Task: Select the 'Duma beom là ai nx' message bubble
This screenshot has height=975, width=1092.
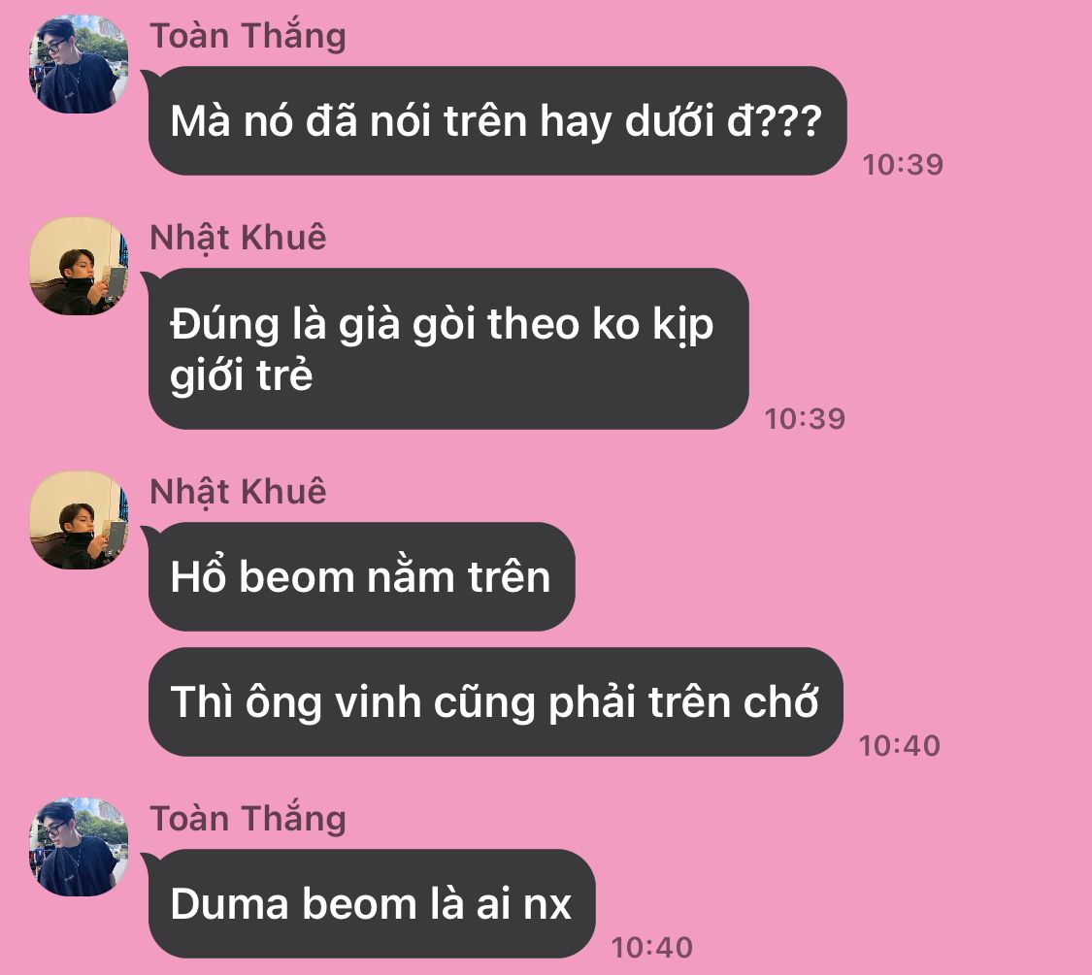Action: pyautogui.click(x=372, y=904)
